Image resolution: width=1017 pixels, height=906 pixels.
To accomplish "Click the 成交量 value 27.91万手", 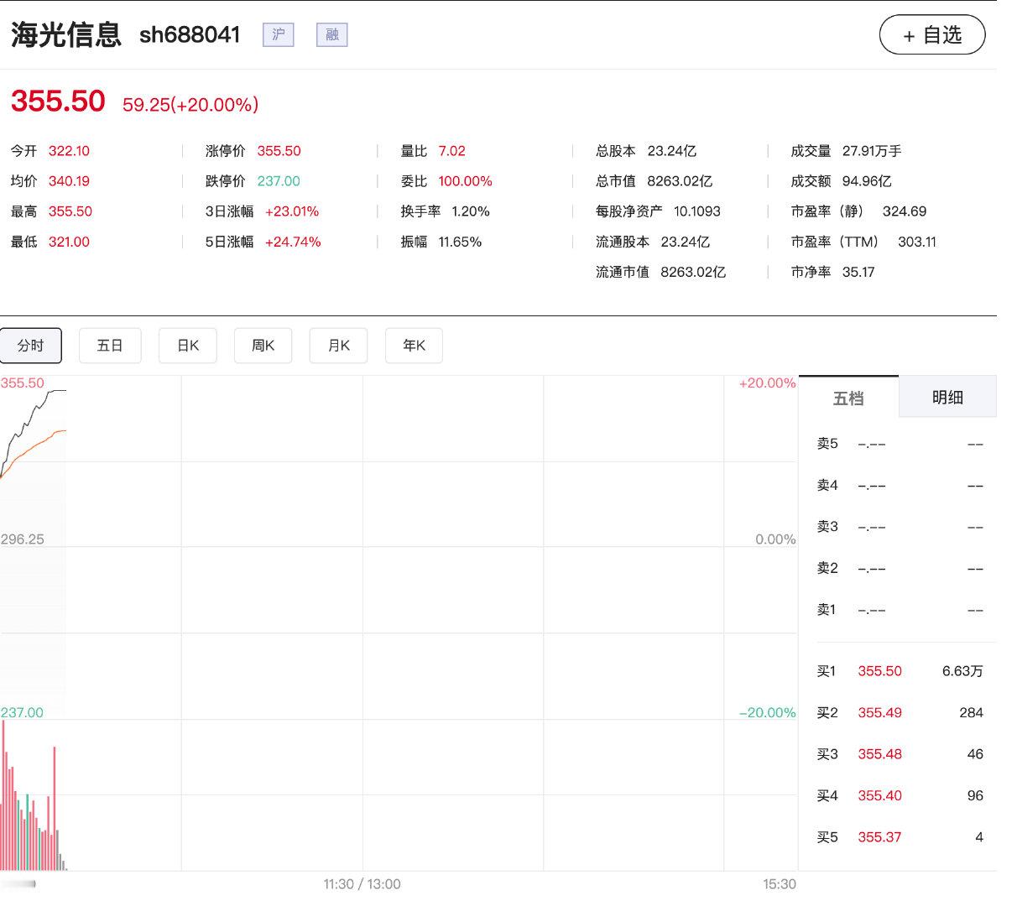I will (x=872, y=151).
